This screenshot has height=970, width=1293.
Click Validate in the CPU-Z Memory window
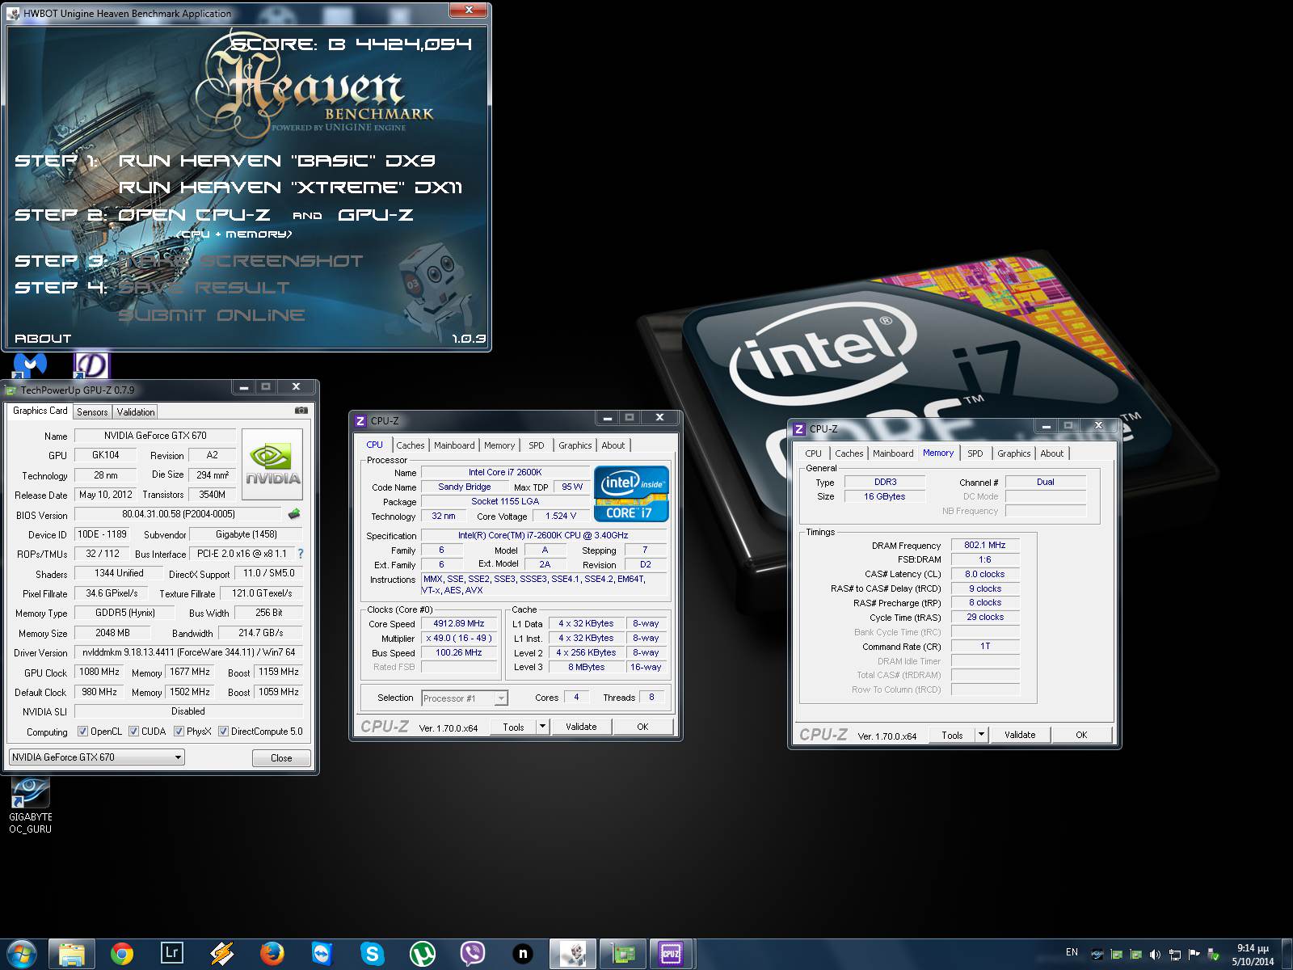1020,735
